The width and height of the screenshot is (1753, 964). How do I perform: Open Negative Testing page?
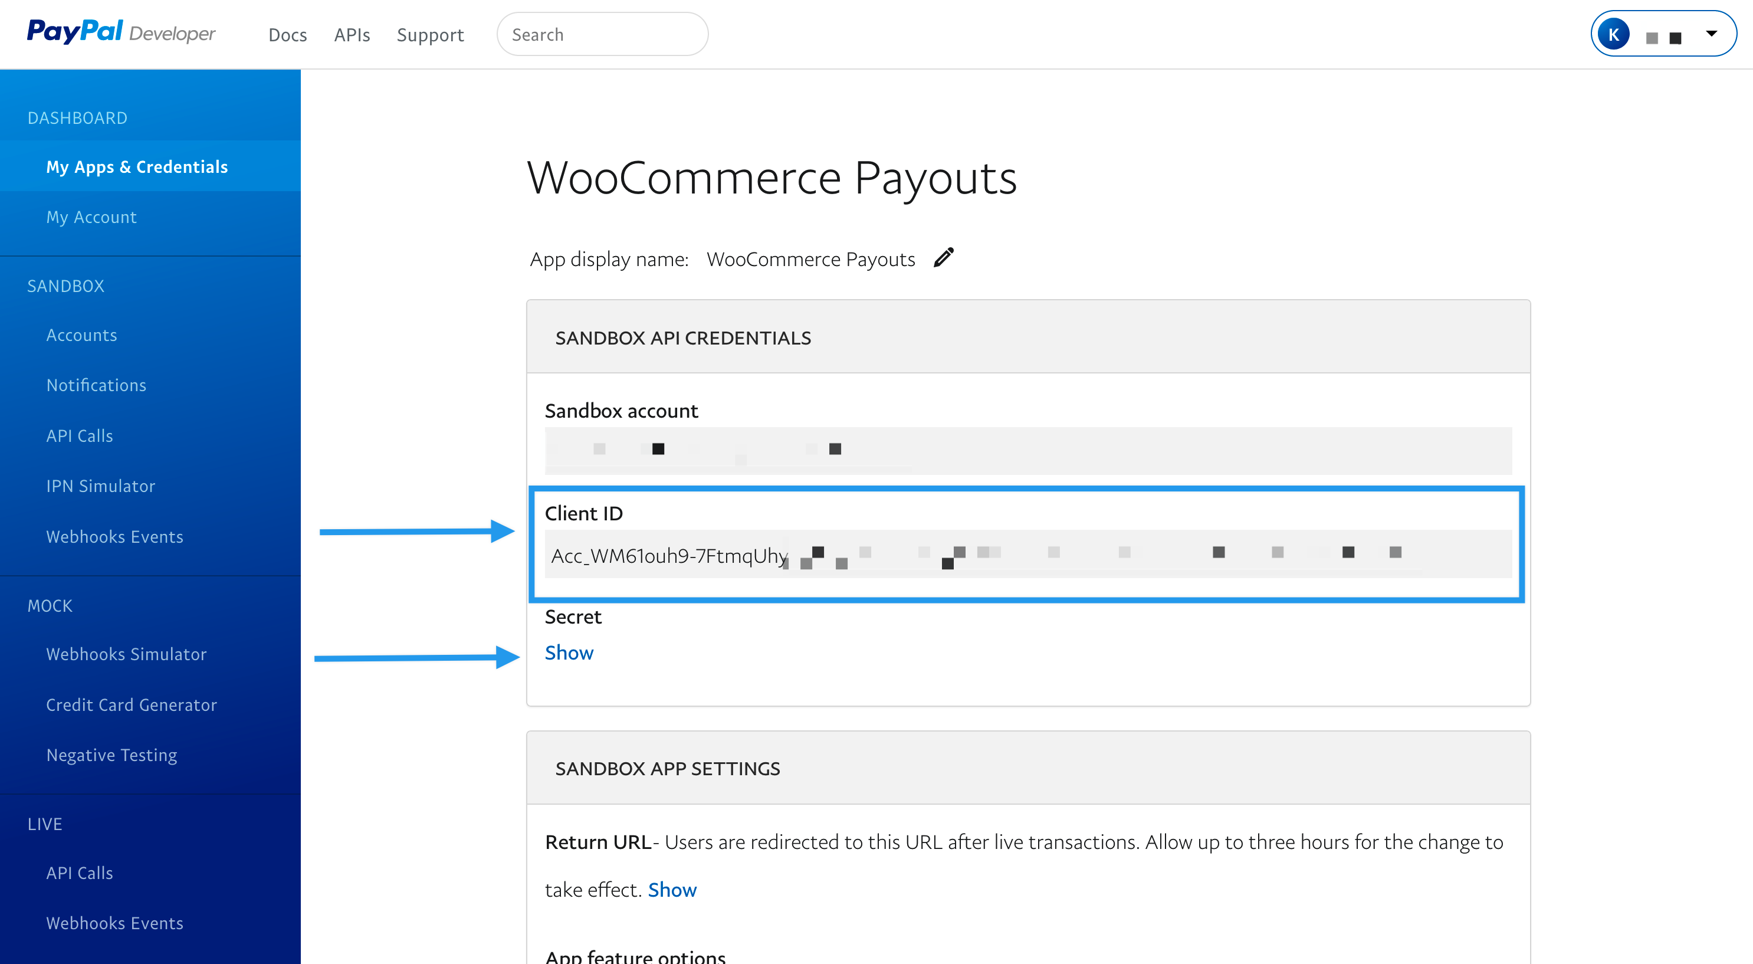tap(111, 755)
